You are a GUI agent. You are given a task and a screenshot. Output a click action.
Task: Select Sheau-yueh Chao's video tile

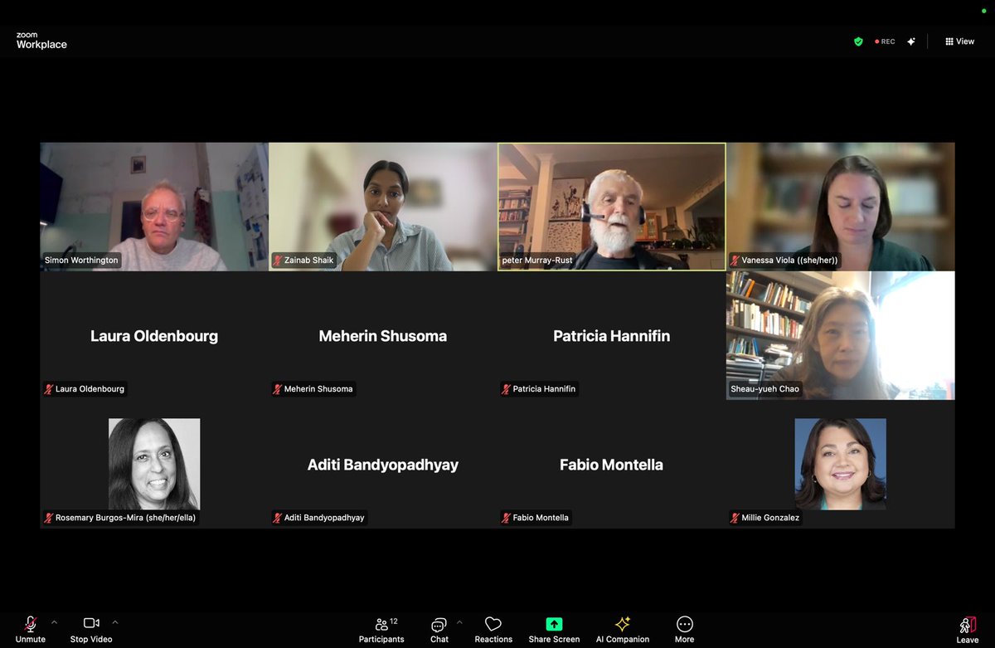click(841, 335)
